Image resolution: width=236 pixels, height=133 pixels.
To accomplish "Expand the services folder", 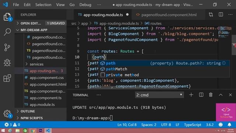I will coord(41,64).
